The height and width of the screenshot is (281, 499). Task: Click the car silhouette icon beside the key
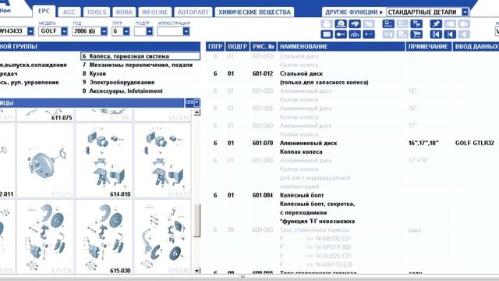click(355, 34)
